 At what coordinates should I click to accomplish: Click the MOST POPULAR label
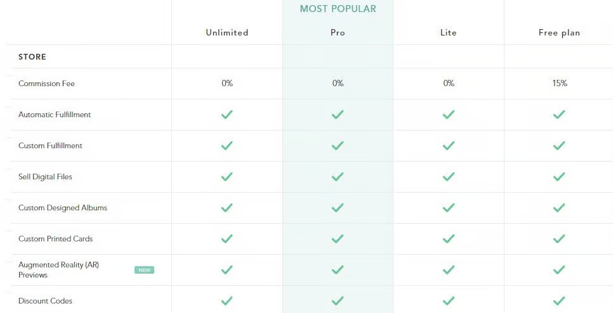coord(338,9)
